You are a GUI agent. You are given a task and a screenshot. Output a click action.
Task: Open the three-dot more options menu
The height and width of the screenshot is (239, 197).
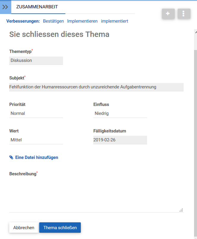pos(184,14)
